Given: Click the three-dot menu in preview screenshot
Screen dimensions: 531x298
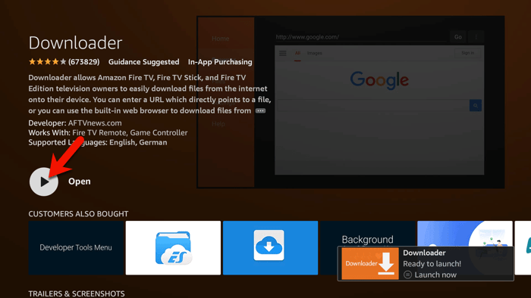Looking at the screenshot, I should [x=476, y=37].
